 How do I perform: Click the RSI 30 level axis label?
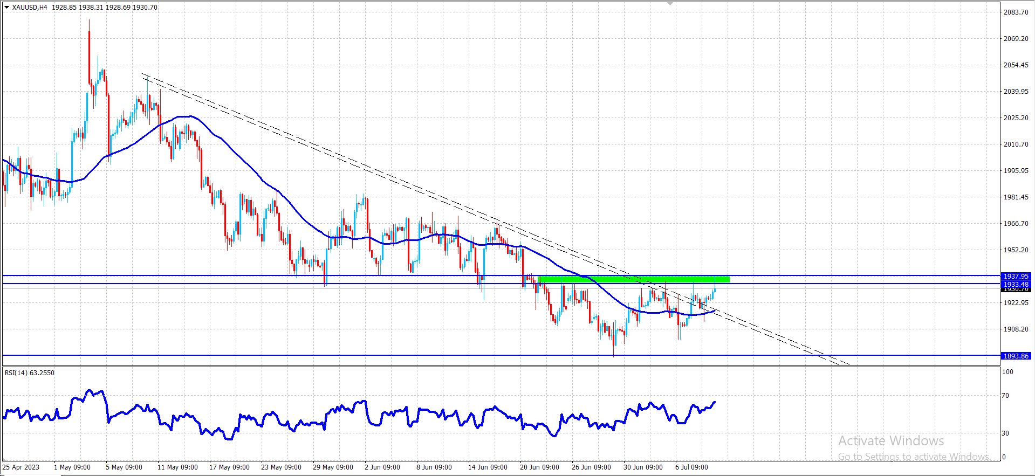(x=1005, y=433)
